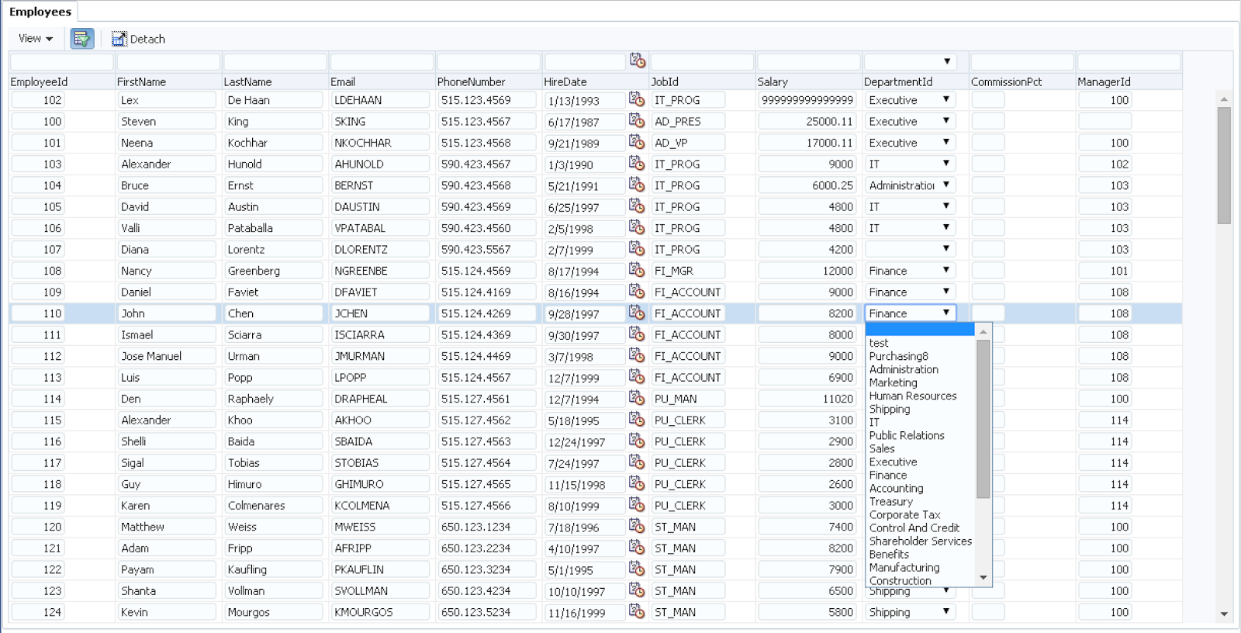Click the Query By Example toolbar icon
This screenshot has height=633, width=1241.
tap(82, 39)
